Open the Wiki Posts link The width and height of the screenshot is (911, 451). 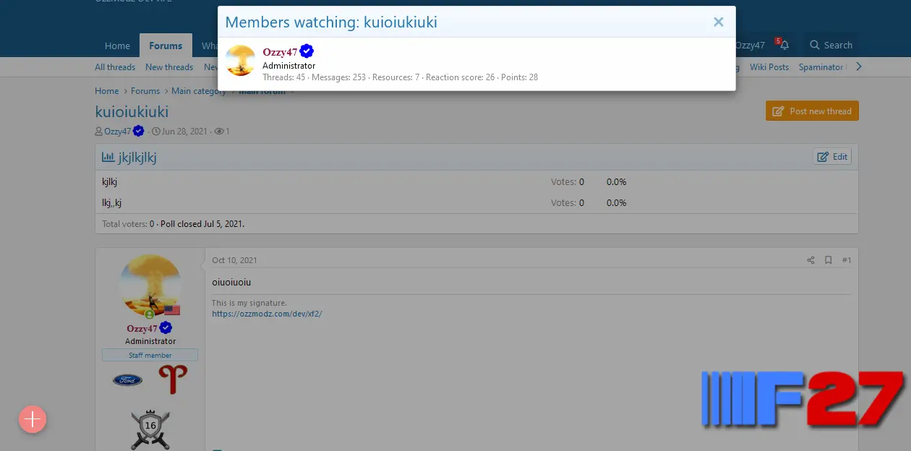[769, 67]
